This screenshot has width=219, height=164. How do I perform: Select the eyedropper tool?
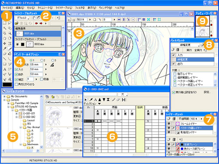pyautogui.click(x=5, y=49)
